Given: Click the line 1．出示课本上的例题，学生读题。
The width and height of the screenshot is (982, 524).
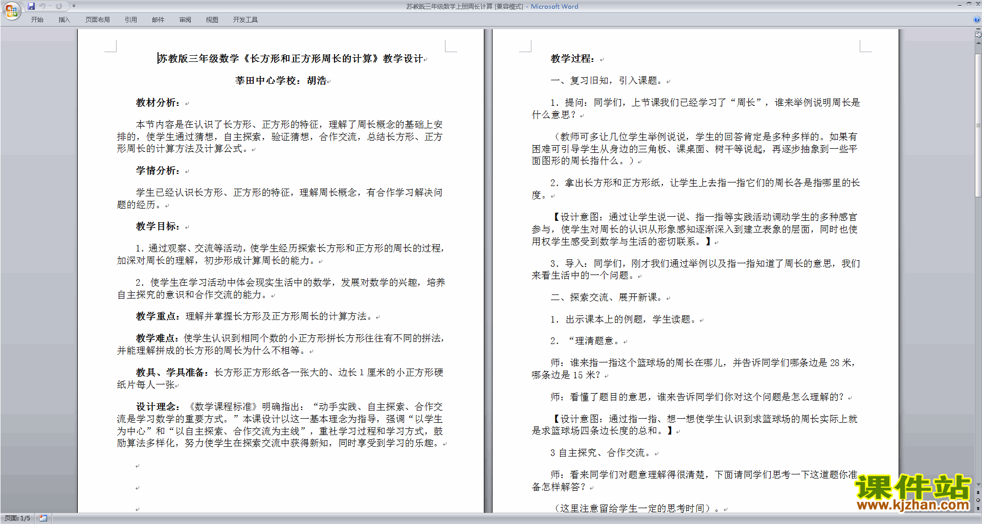Looking at the screenshot, I should point(623,319).
